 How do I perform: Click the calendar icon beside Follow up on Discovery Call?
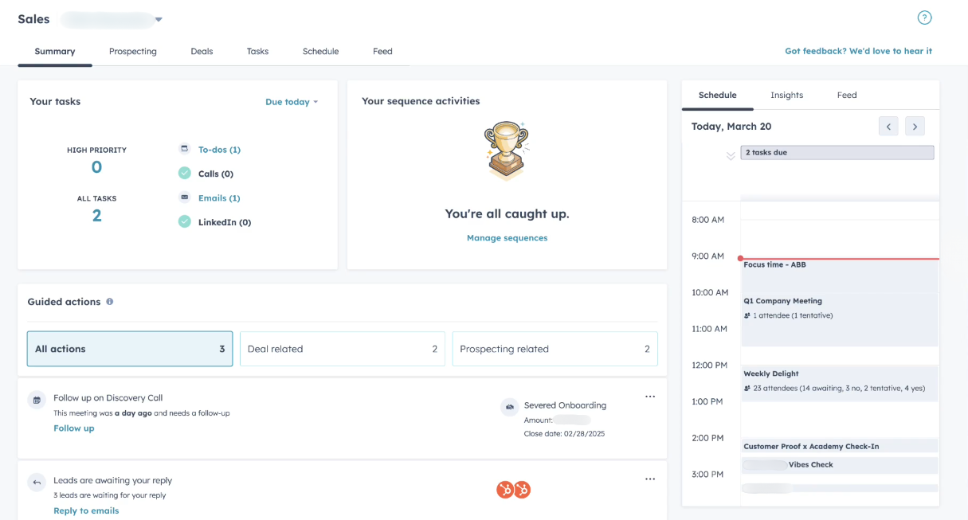coord(36,400)
